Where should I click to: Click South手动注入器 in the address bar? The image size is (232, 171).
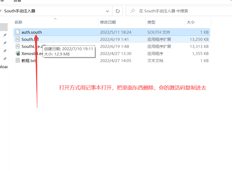[20, 11]
